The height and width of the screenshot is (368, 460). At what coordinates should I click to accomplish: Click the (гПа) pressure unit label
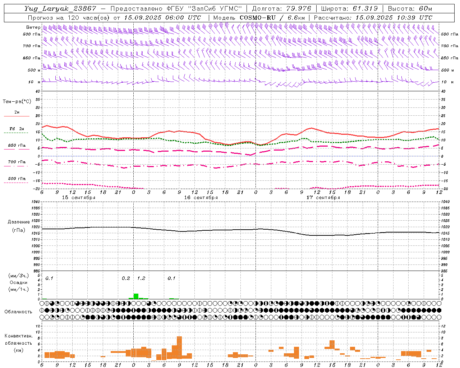pos(19,230)
